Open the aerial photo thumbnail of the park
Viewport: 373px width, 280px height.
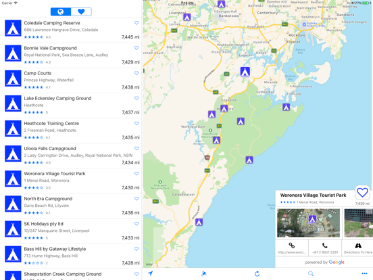point(309,223)
